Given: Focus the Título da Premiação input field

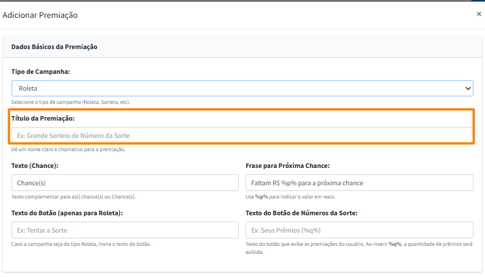Looking at the screenshot, I should 242,136.
